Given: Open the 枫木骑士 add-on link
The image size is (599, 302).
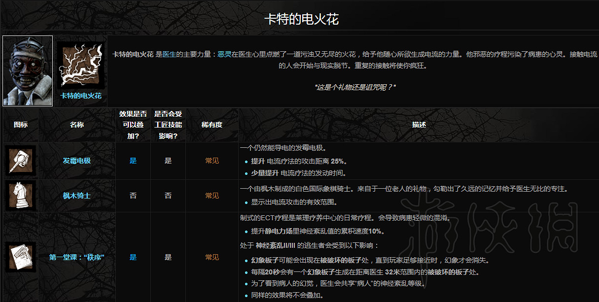Looking at the screenshot, I should (76, 195).
